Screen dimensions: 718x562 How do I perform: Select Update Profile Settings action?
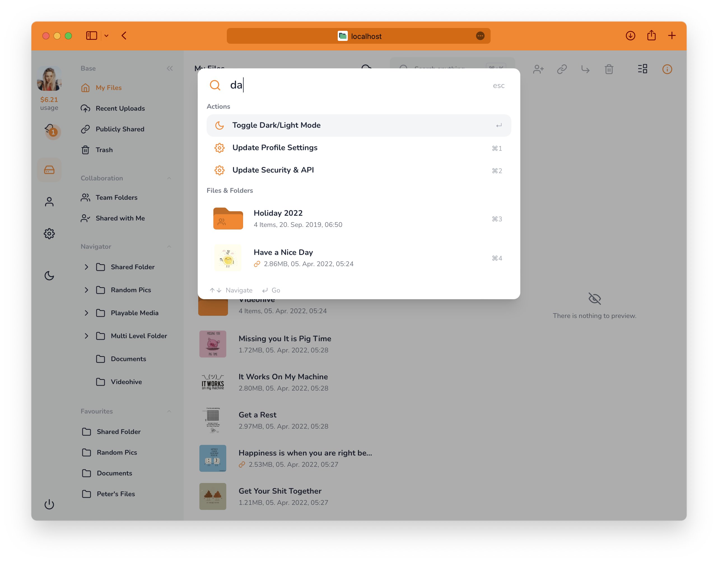click(275, 147)
